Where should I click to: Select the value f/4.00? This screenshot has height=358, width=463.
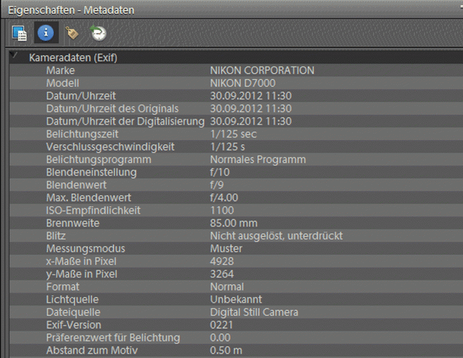click(224, 197)
